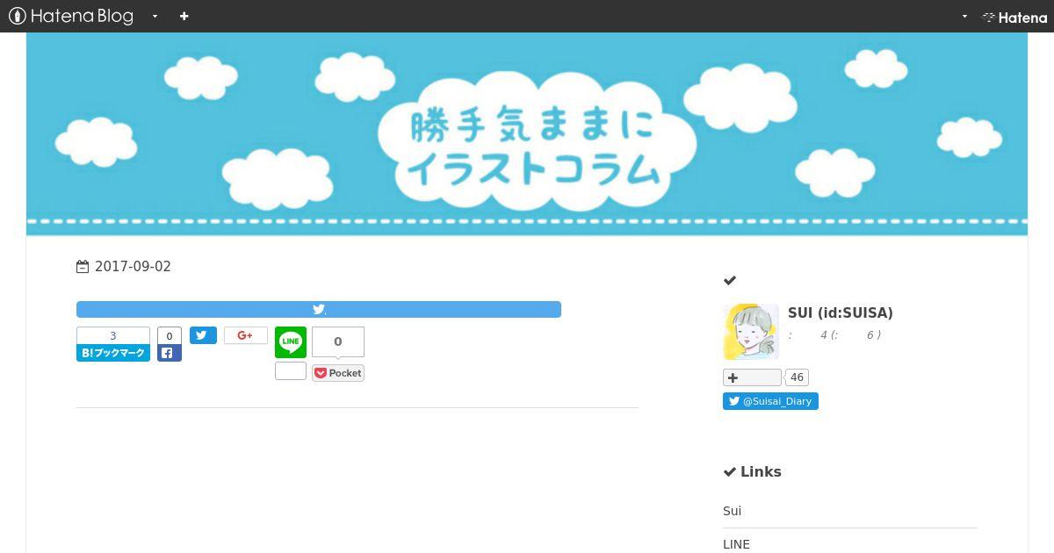
Task: Click the plus subscribe button in sidebar
Action: point(752,377)
